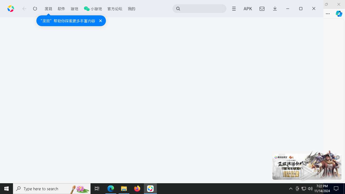Open the hamburger menu
The height and width of the screenshot is (194, 345).
point(234,9)
